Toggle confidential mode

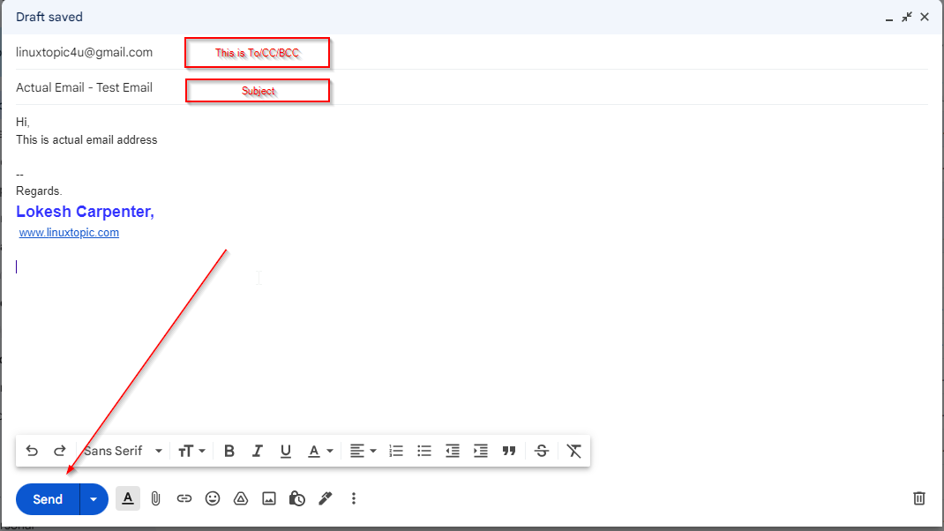click(297, 498)
